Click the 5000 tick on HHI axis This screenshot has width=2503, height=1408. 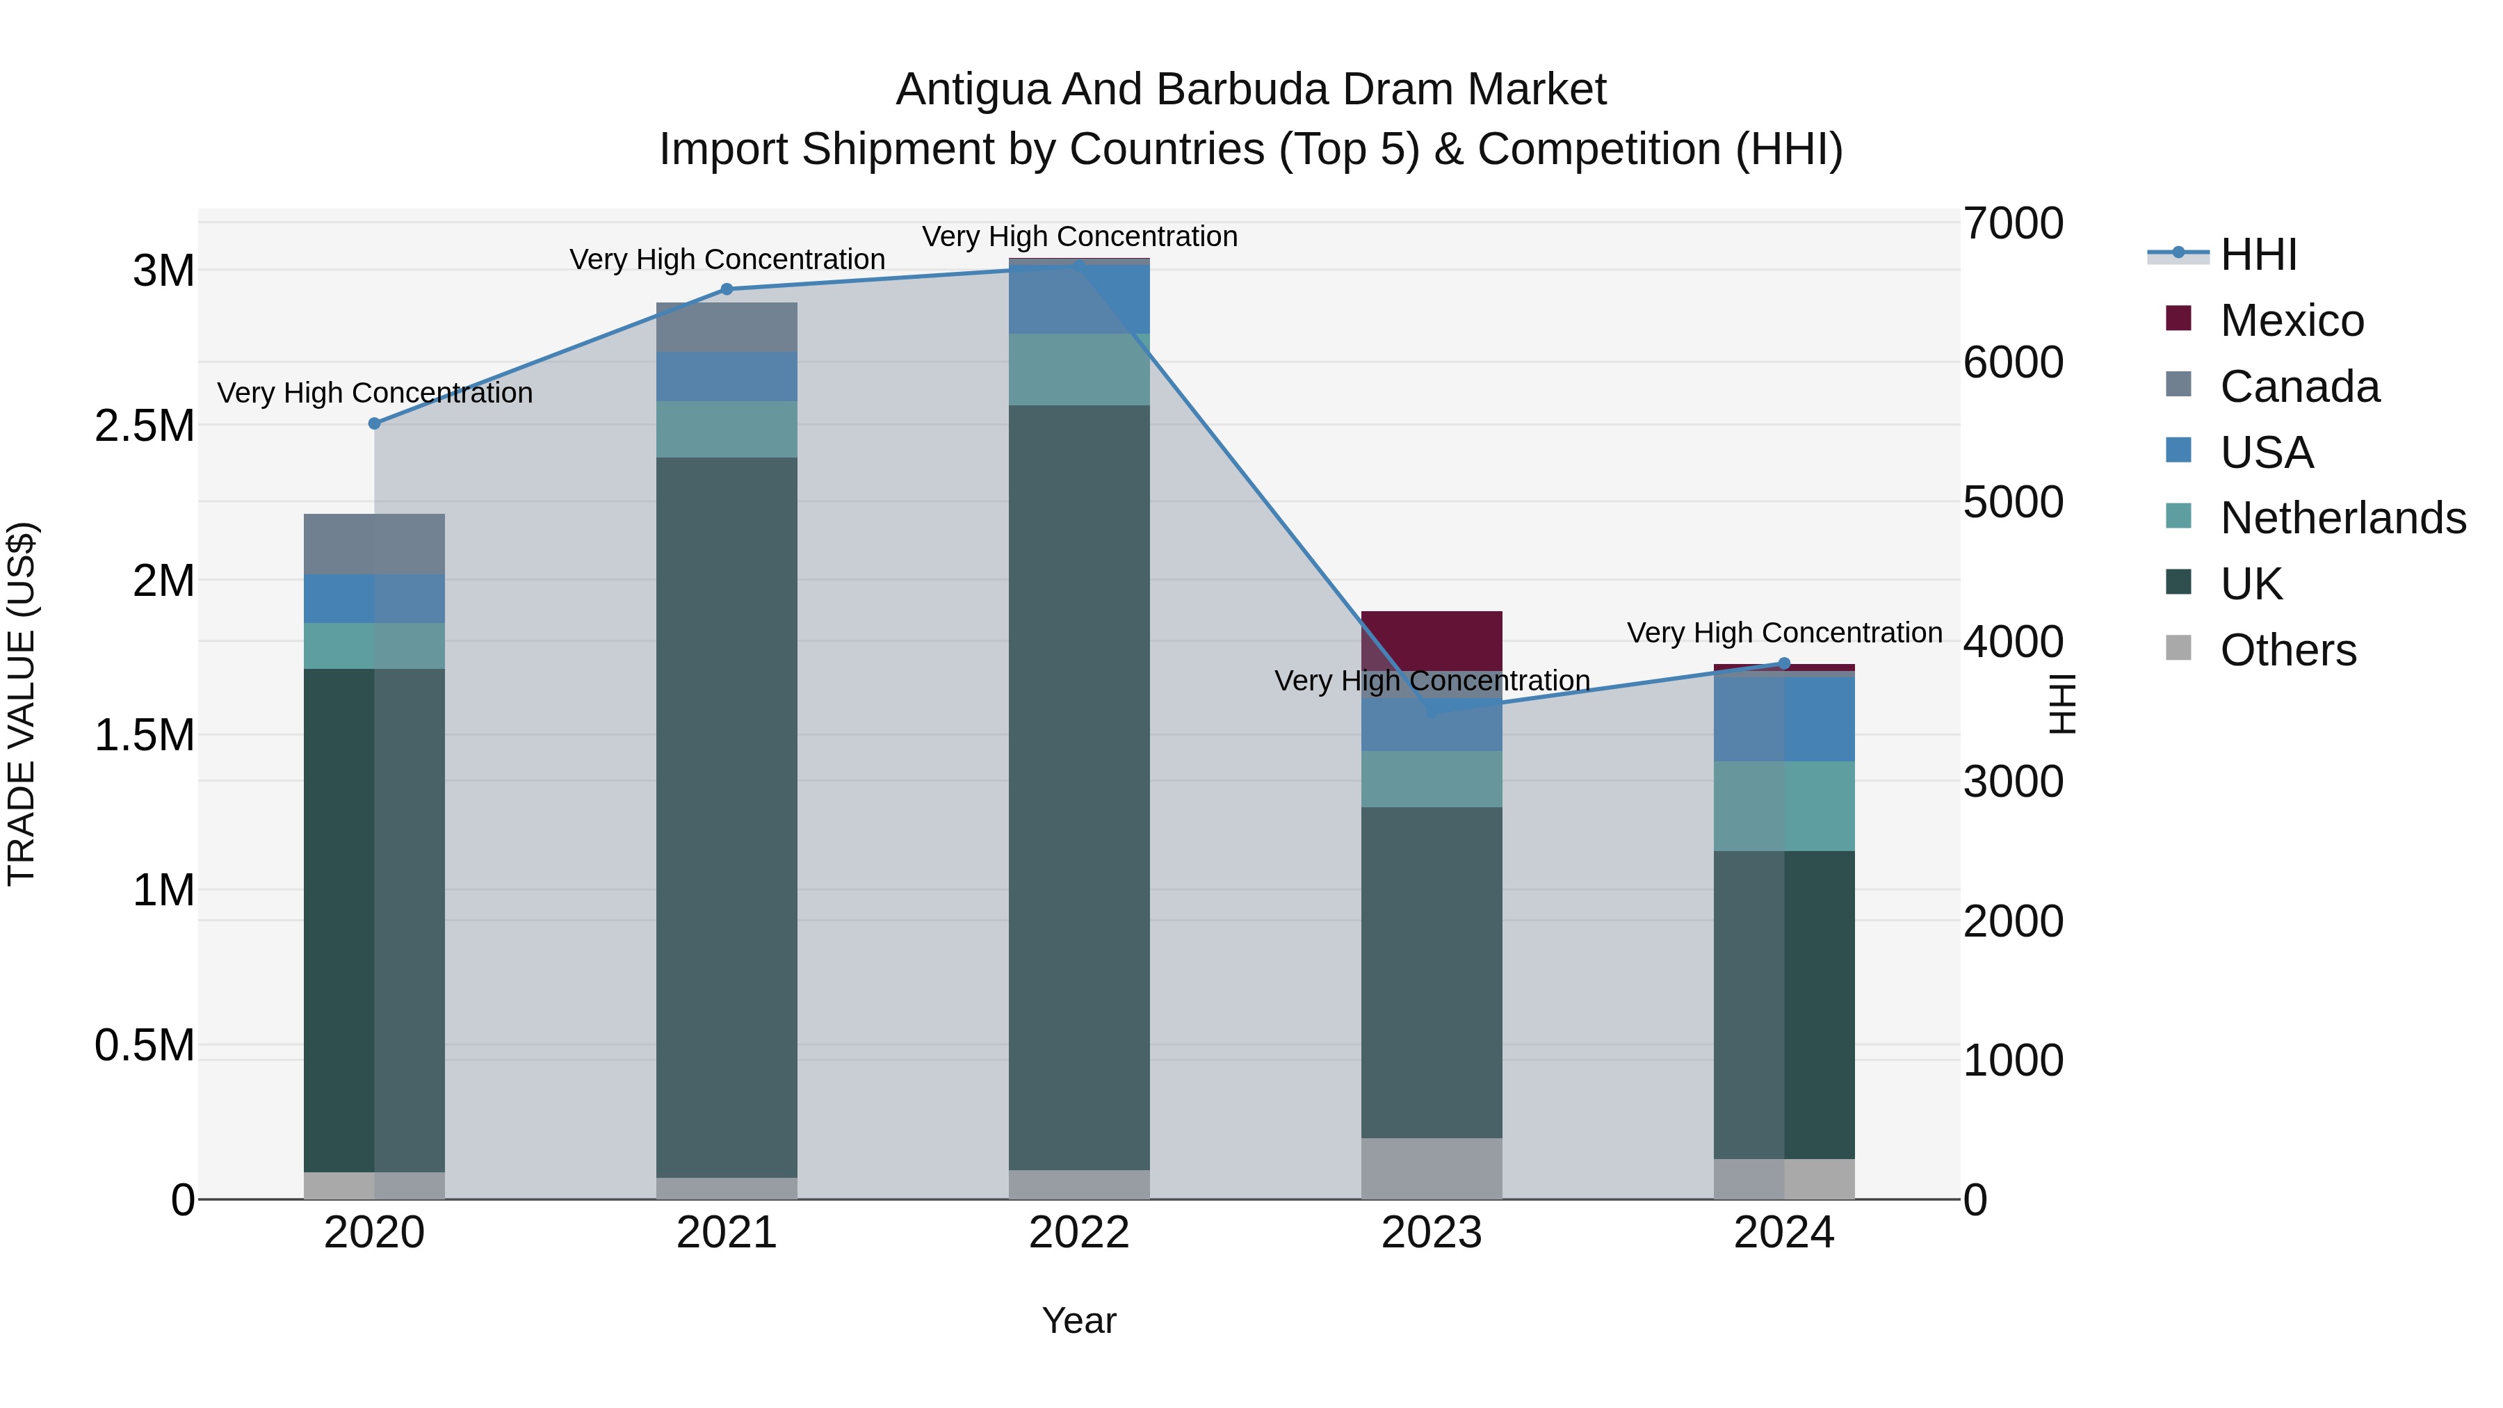point(2014,503)
